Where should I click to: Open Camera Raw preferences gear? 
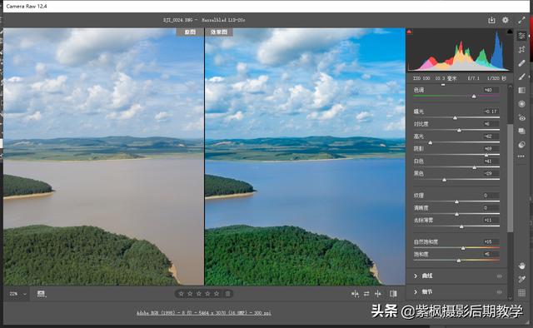coord(506,20)
